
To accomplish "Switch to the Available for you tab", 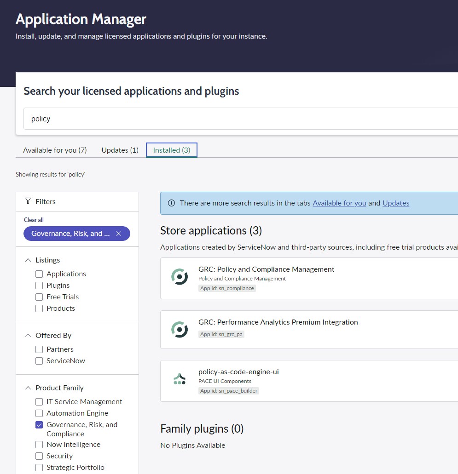I will tap(55, 150).
